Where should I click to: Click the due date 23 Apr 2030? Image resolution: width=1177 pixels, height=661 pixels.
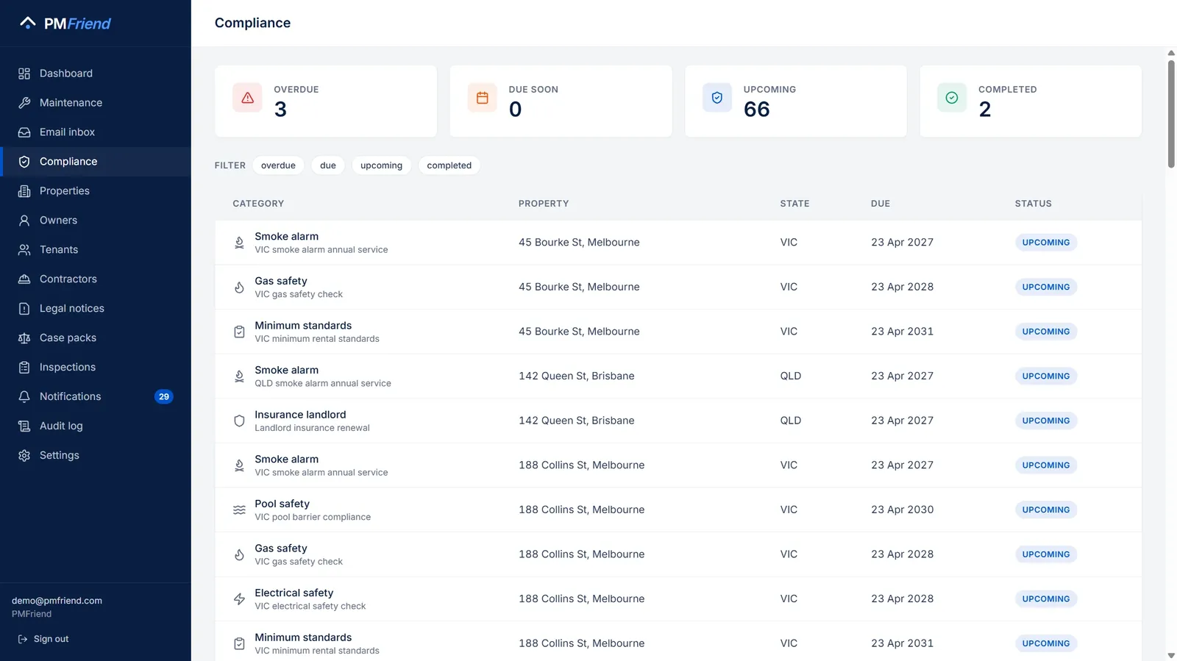coord(902,510)
